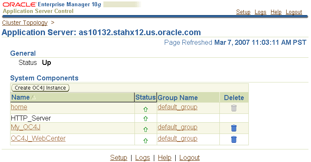Image resolution: width=311 pixels, height=162 pixels.
Task: Sort table by Status column header
Action: pos(145,97)
